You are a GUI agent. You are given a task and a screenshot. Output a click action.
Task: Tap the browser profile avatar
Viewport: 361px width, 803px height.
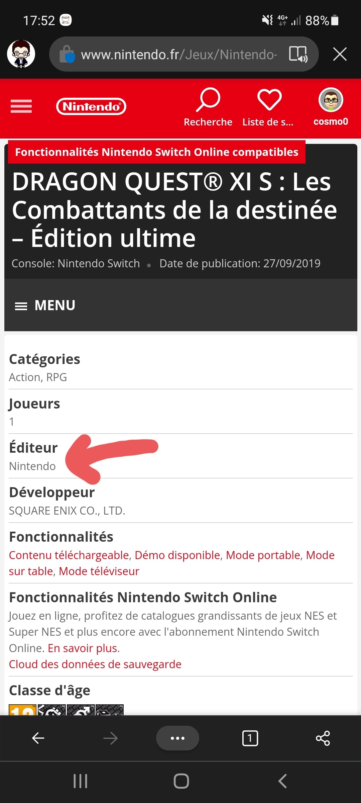(x=21, y=54)
